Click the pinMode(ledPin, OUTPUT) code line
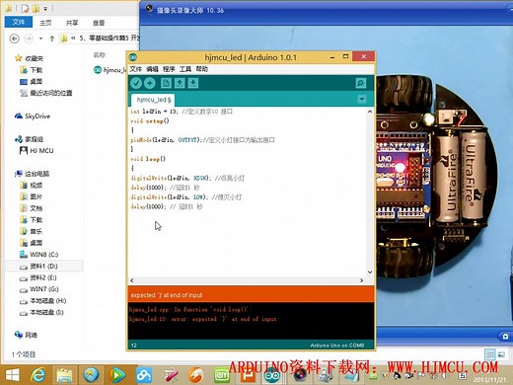Image resolution: width=513 pixels, height=385 pixels. [202, 140]
